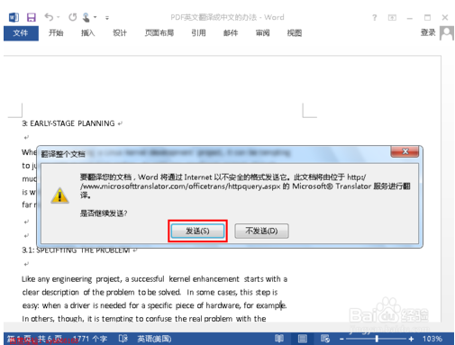Open the undo history dropdown arrow
Viewport: 455px width, 345px height.
59,17
